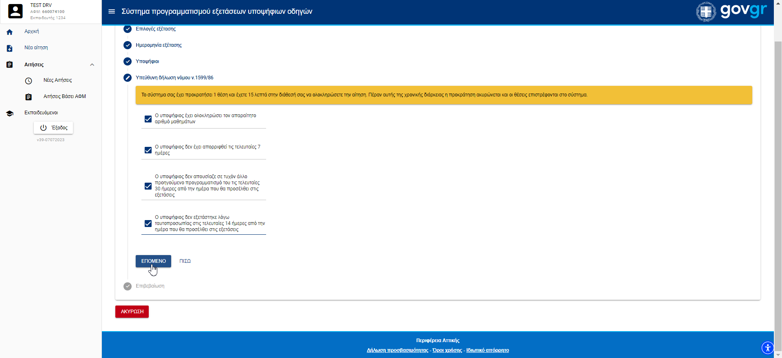Uncheck candidate completed required lessons checkbox
This screenshot has width=782, height=358.
(x=148, y=119)
